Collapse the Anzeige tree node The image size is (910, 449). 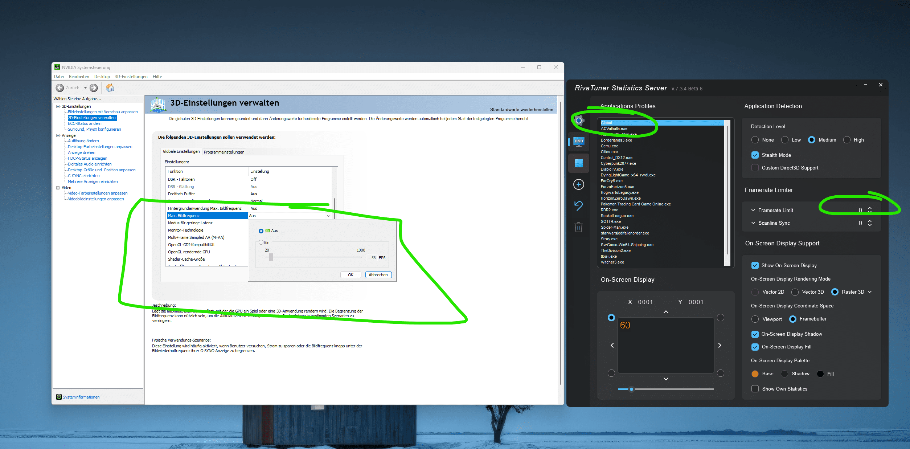point(58,135)
